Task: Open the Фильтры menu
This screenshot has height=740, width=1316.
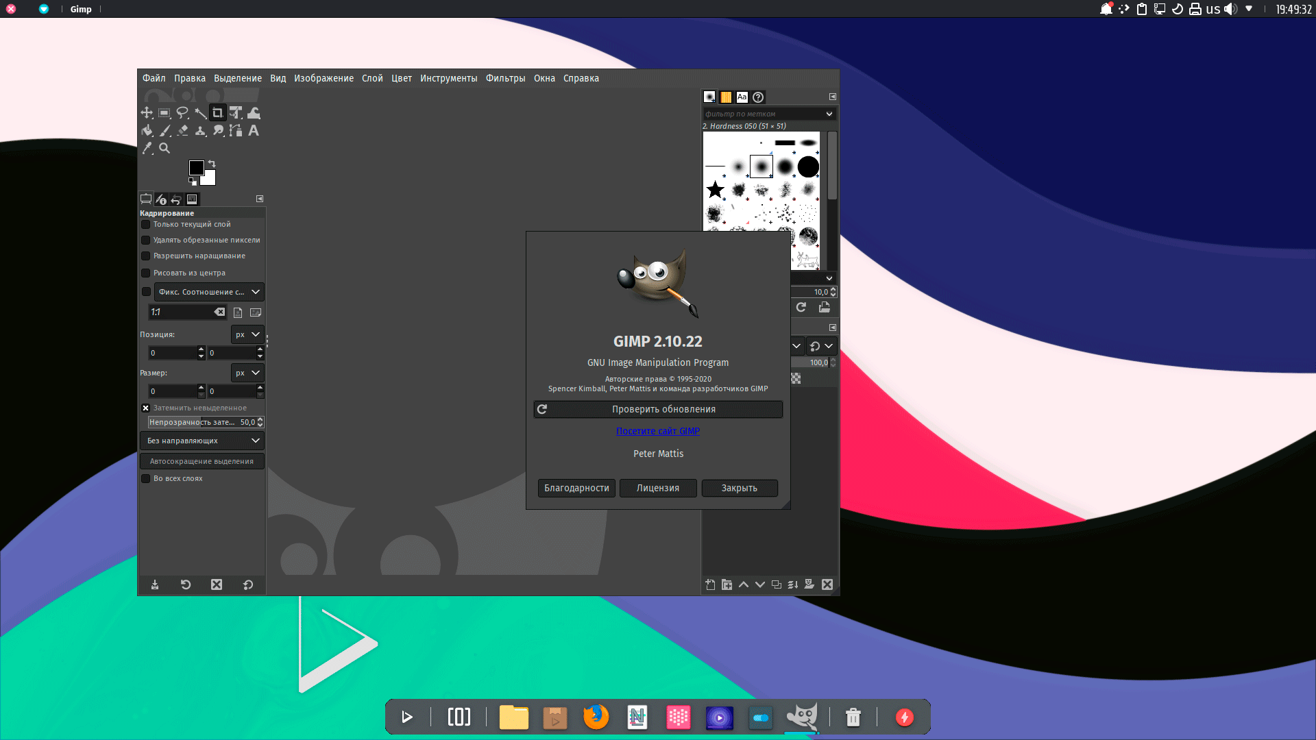Action: point(505,78)
